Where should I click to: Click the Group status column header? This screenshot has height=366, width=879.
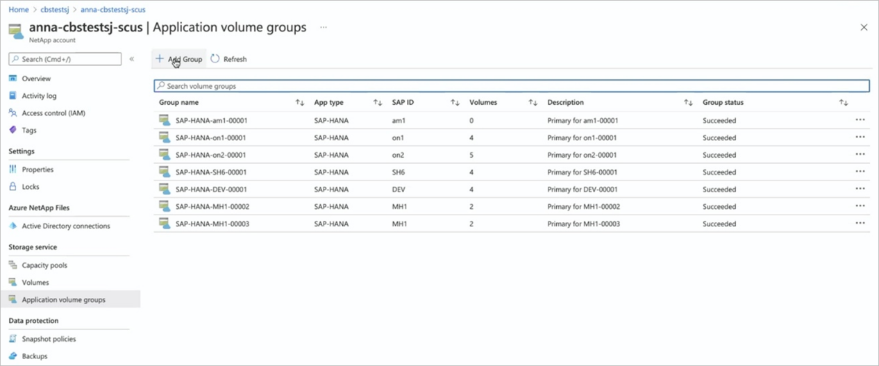tap(723, 102)
